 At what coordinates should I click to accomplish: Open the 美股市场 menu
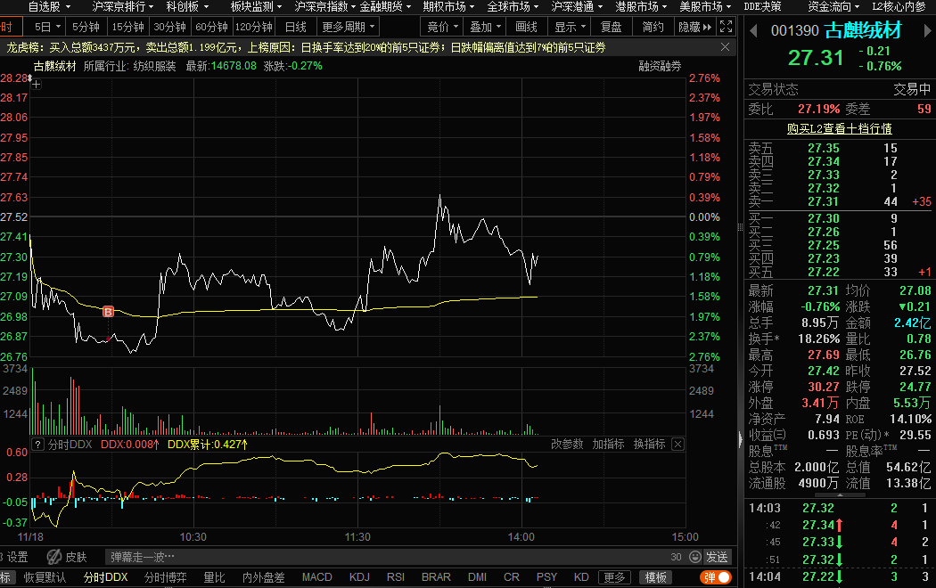(x=705, y=6)
